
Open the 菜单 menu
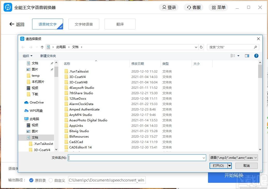218,7
